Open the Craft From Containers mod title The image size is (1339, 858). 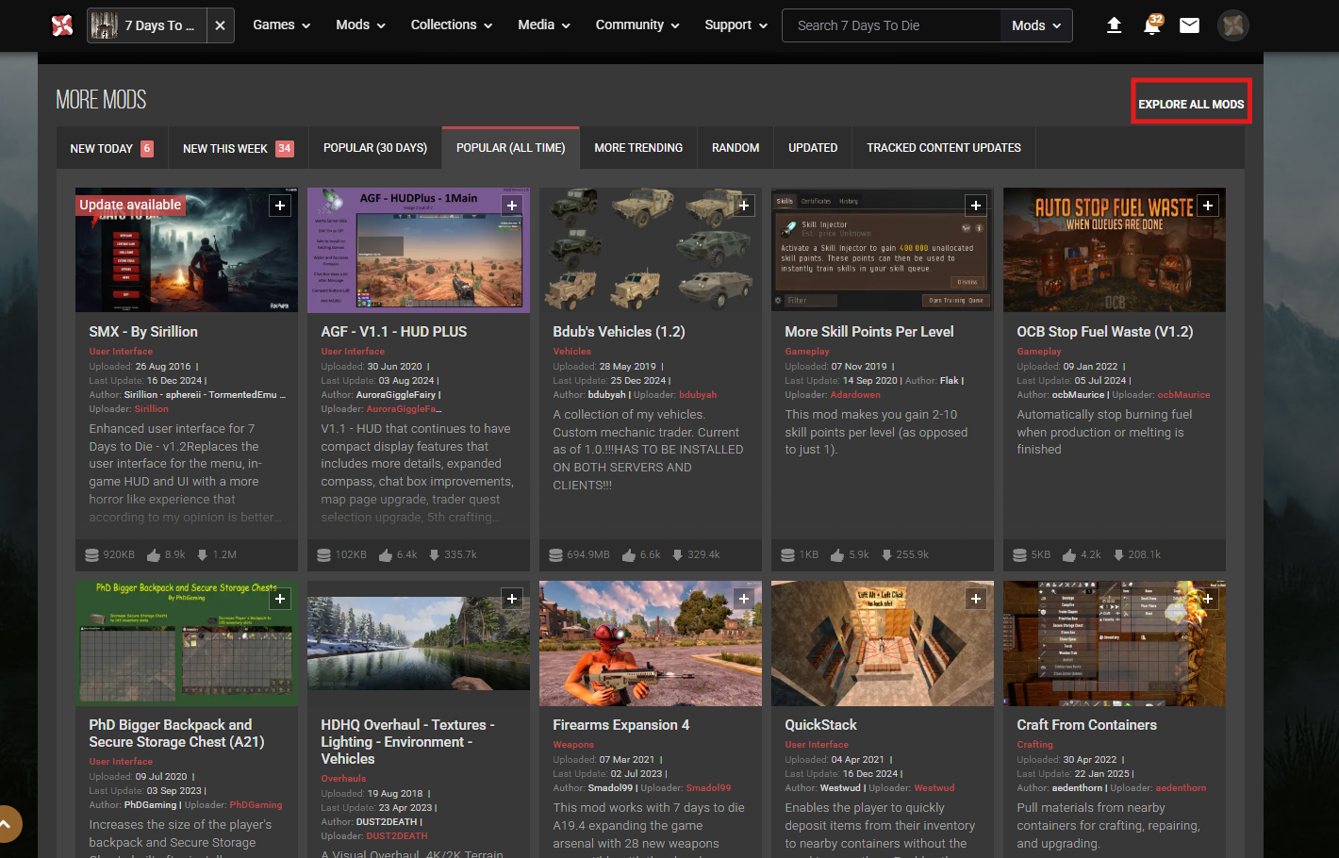pyautogui.click(x=1086, y=725)
